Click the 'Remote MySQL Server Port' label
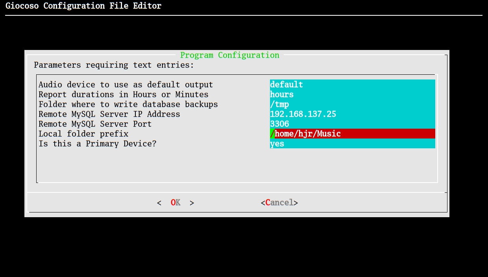Screen dimensions: 488x277 tap(94, 124)
